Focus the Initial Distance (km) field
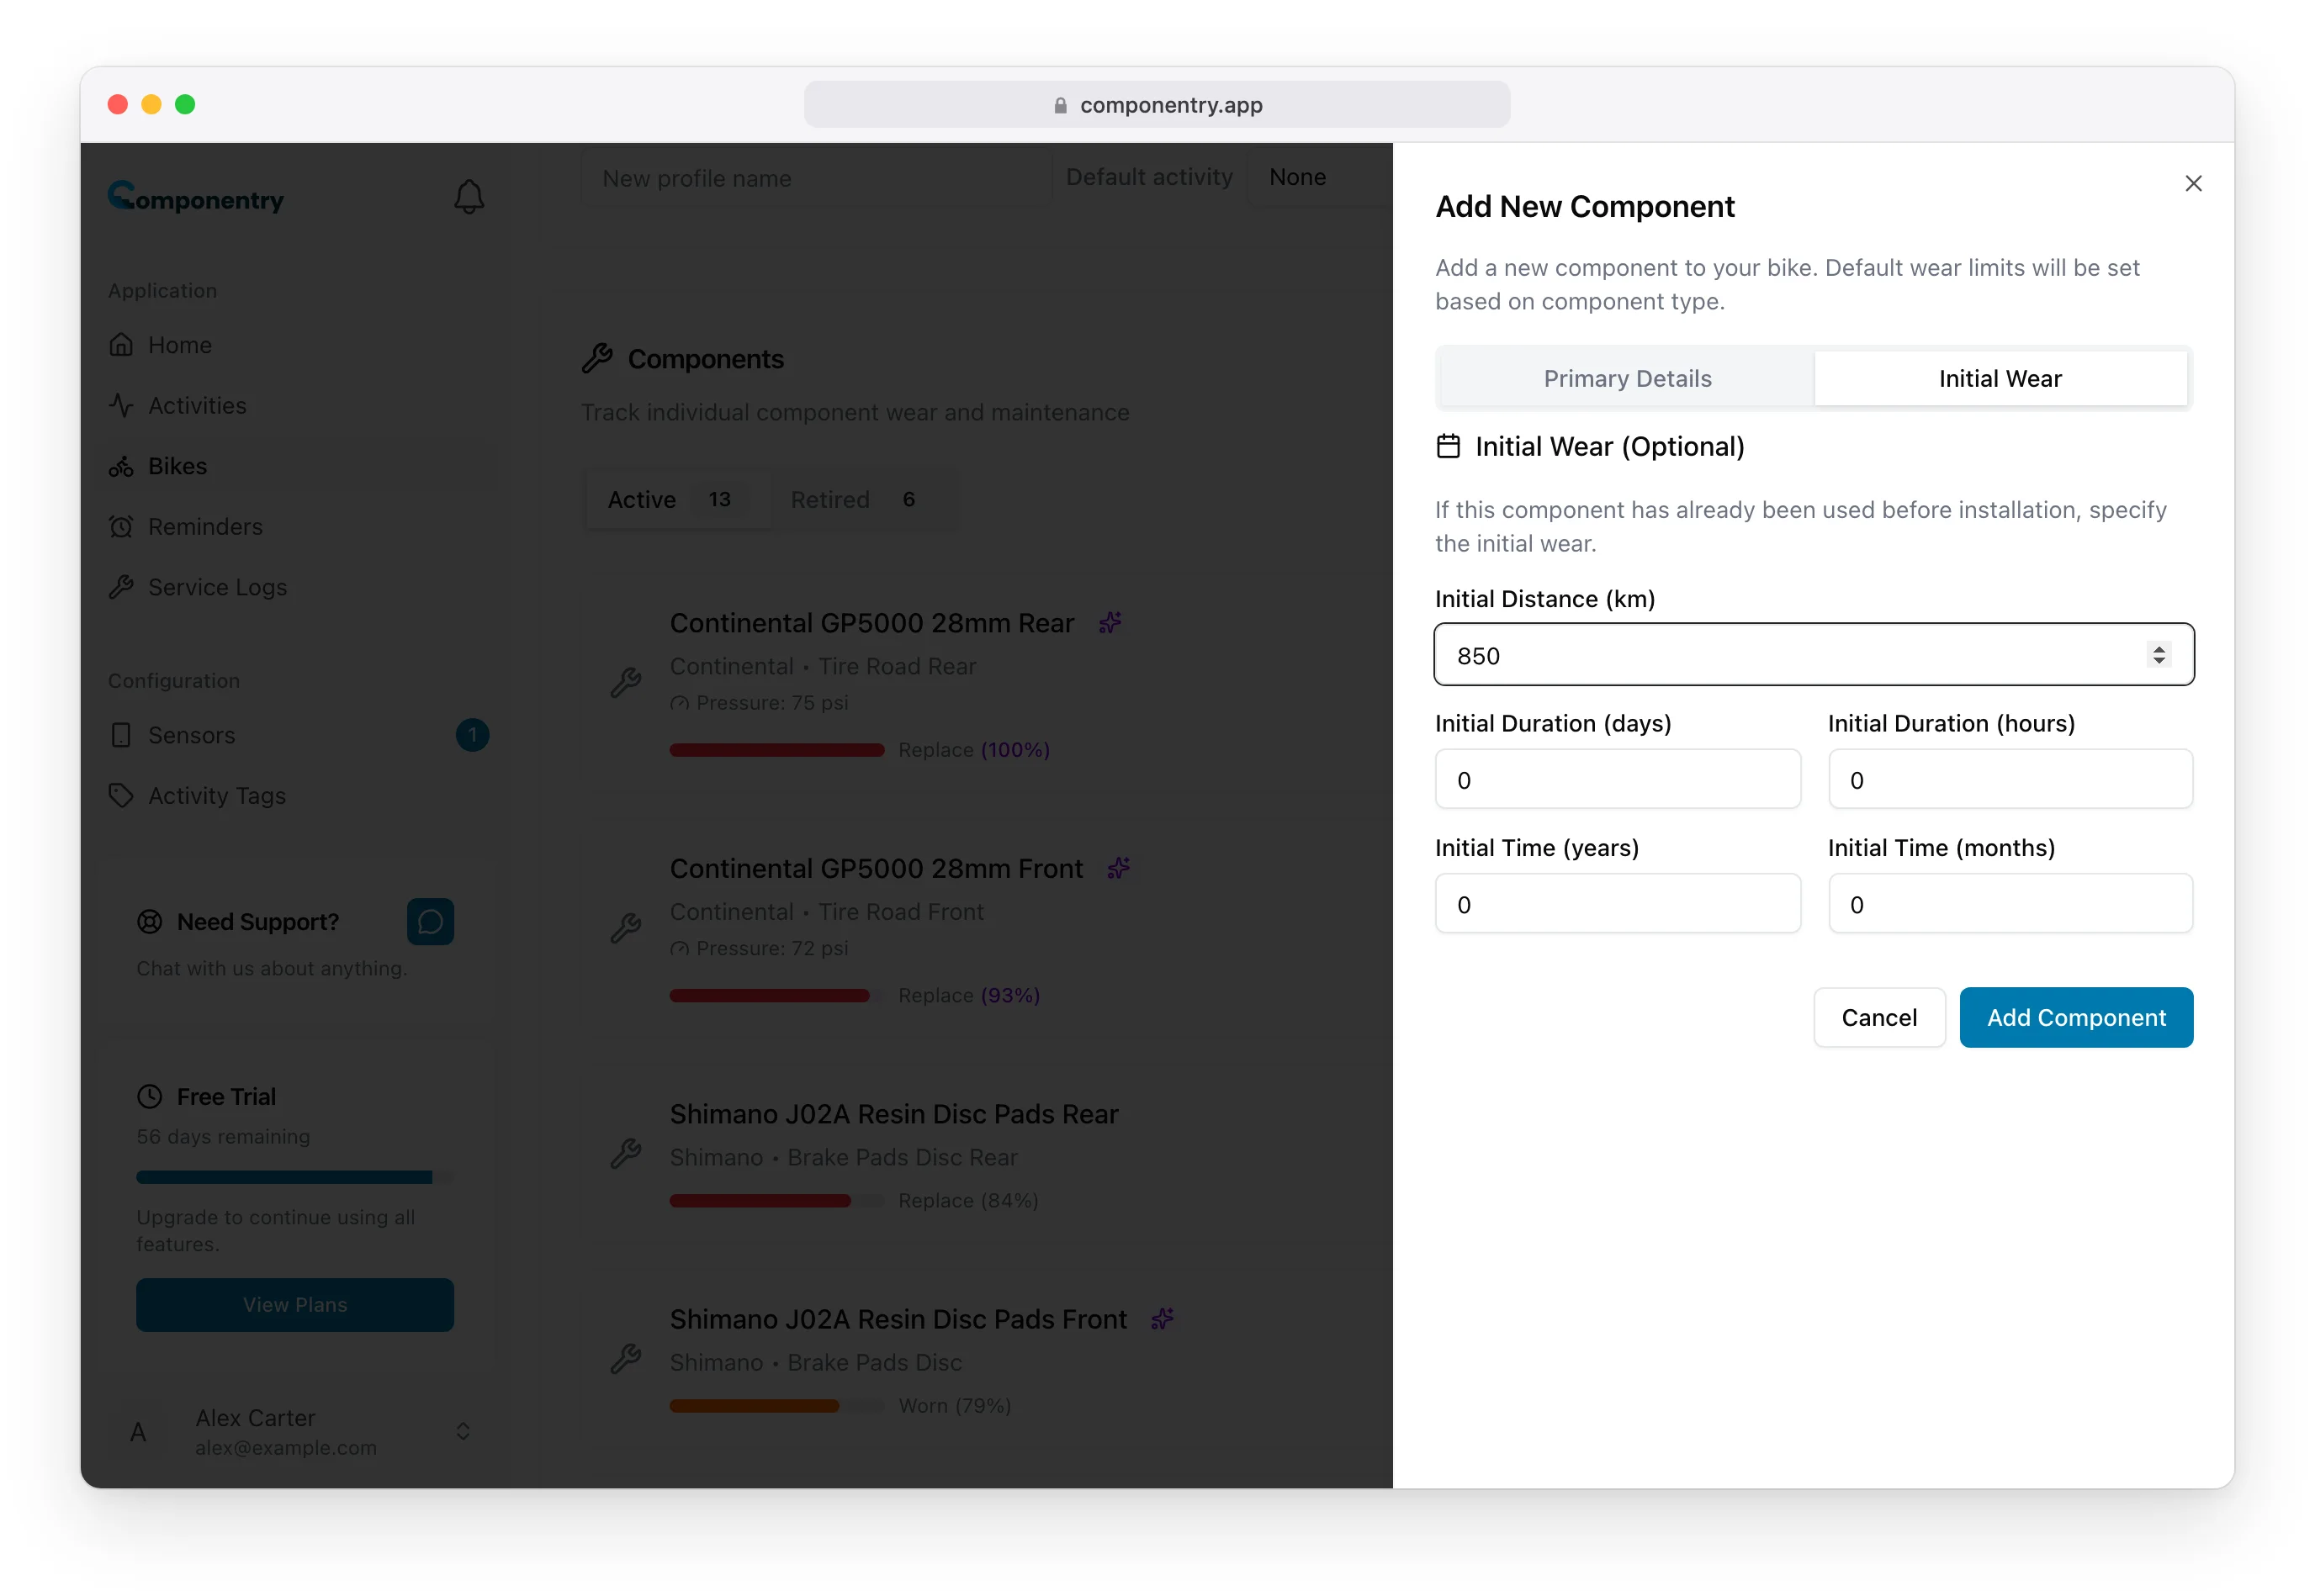The image size is (2315, 1596). click(1813, 655)
